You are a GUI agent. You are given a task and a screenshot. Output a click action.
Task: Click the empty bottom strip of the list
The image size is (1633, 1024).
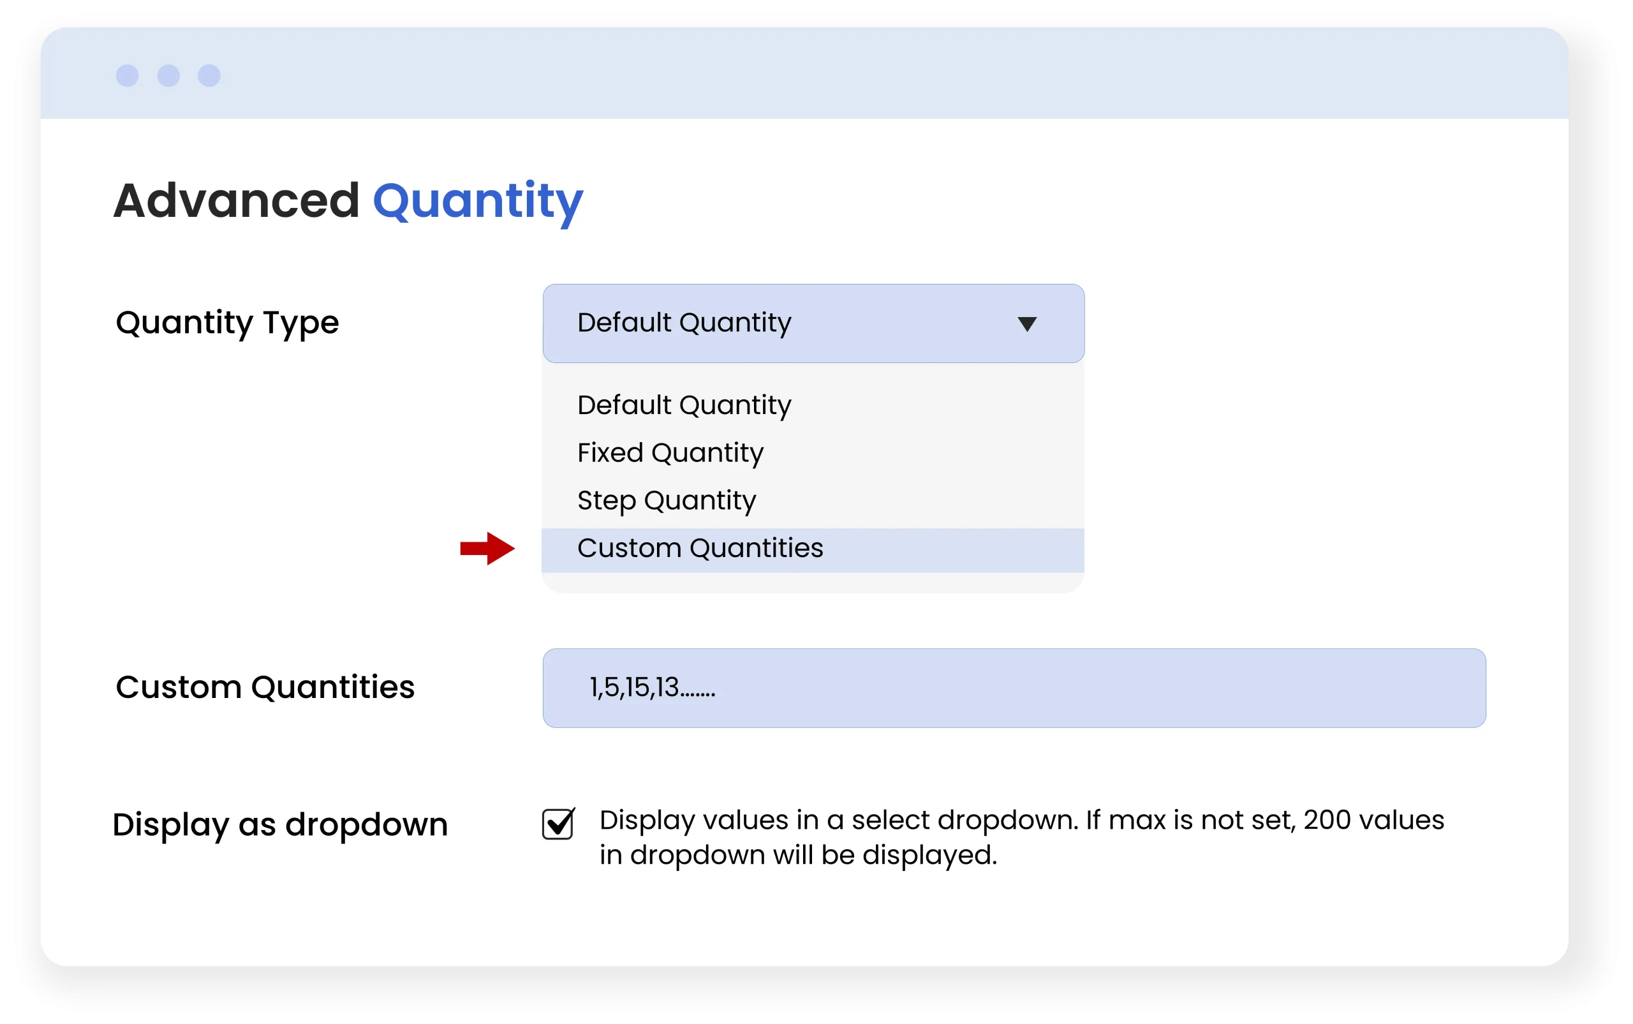[813, 582]
